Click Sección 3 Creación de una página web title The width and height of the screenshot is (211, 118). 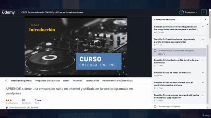click(174, 41)
